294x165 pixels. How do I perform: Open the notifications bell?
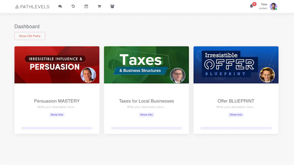(252, 6)
